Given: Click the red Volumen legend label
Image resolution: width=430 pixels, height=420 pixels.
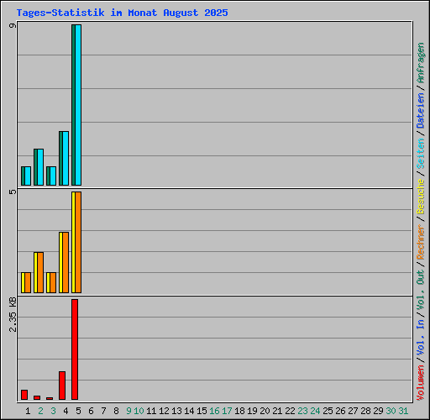Looking at the screenshot, I should coord(421,383).
